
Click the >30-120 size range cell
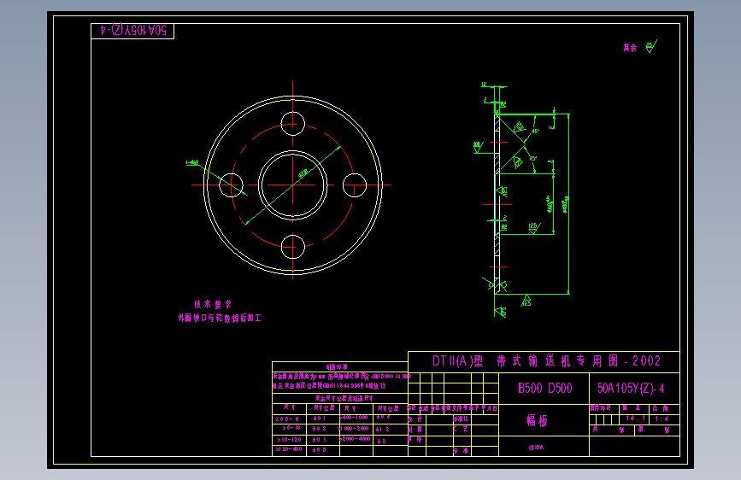(289, 439)
